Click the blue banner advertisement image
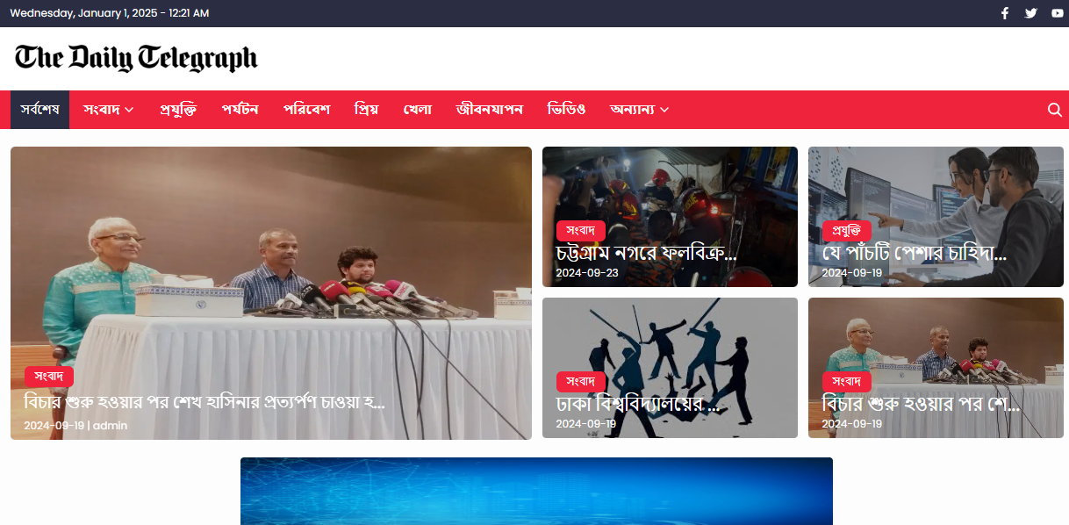The height and width of the screenshot is (525, 1069). coord(536,491)
